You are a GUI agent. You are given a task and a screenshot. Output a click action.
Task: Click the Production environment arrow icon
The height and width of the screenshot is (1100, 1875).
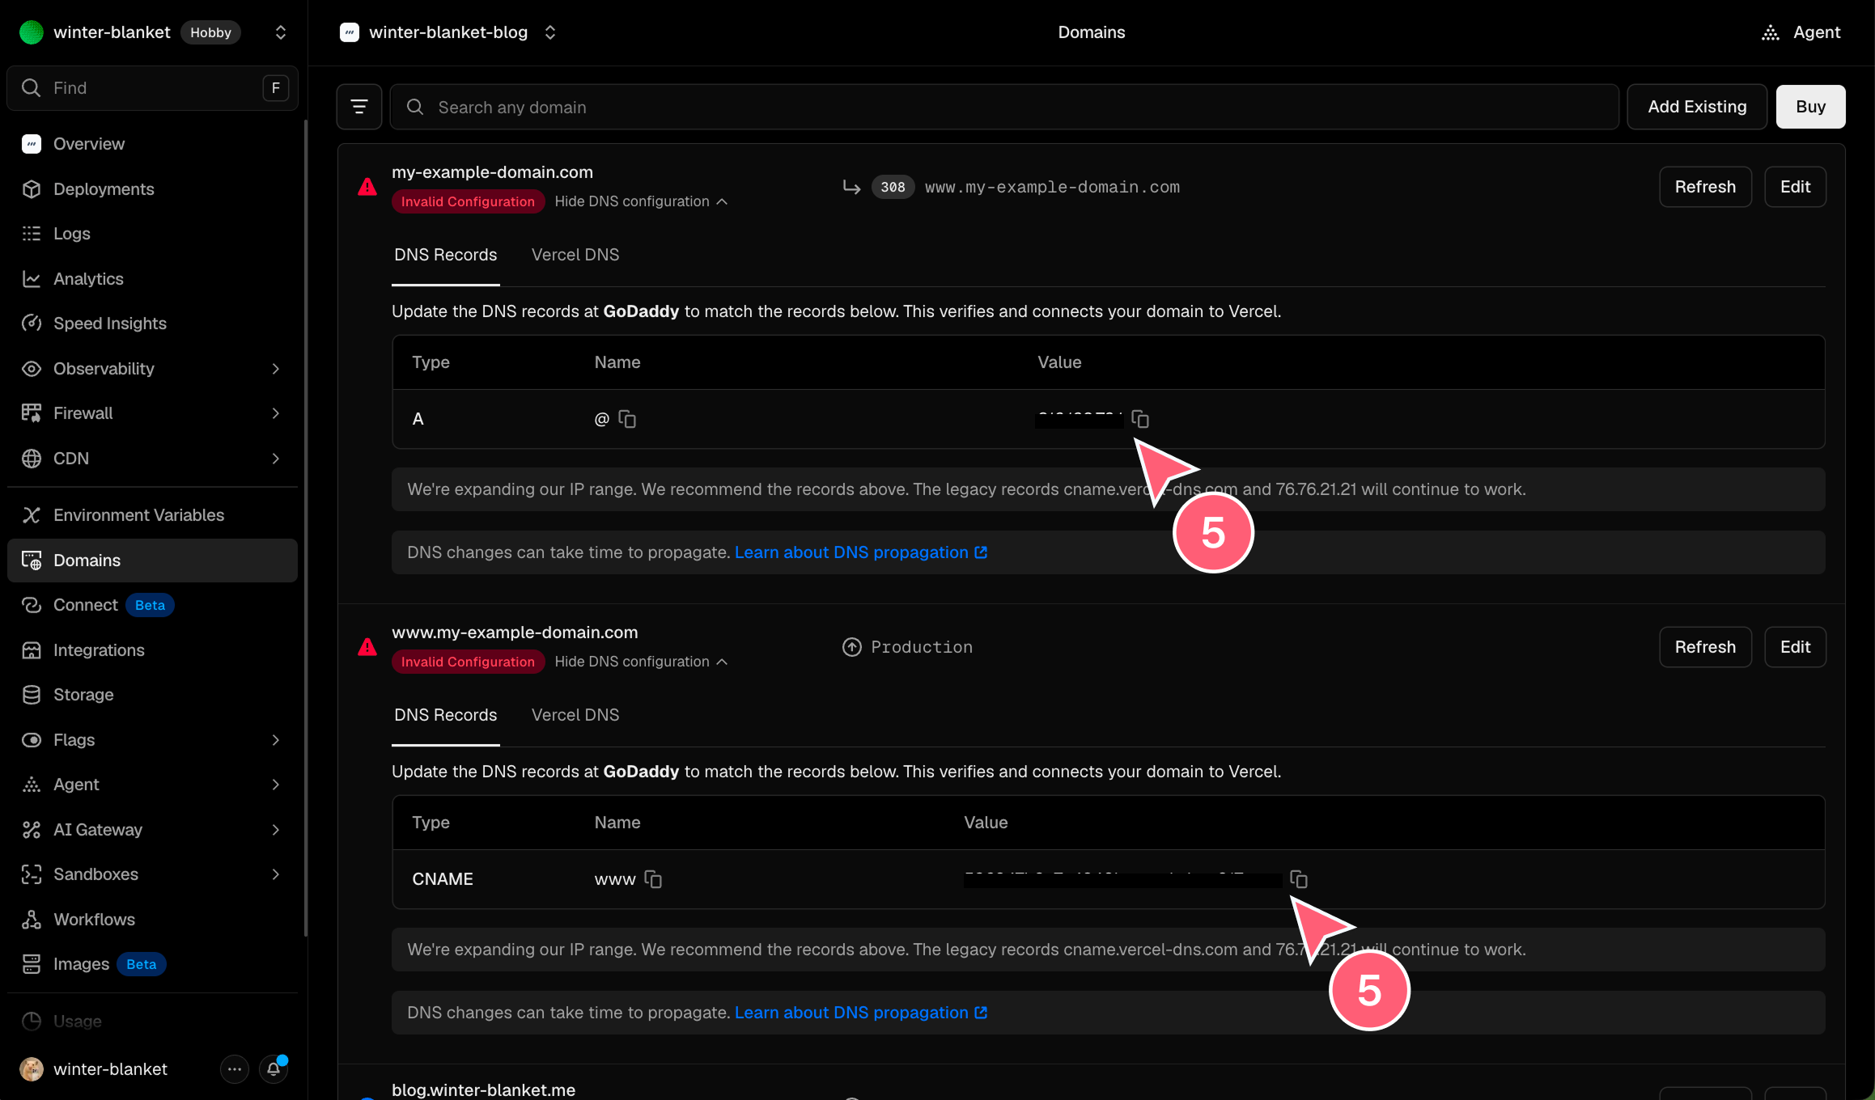[852, 647]
